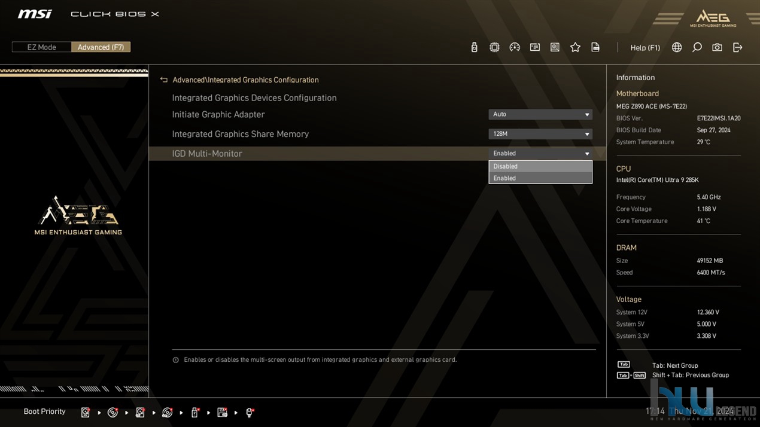760x427 pixels.
Task: Select Integrated Graphics Share Memory label
Action: pyautogui.click(x=241, y=134)
